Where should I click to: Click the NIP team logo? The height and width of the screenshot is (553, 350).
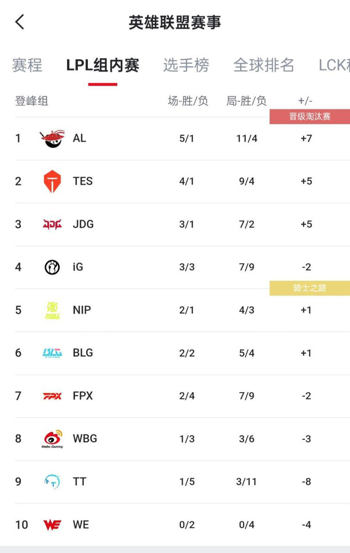pyautogui.click(x=52, y=310)
